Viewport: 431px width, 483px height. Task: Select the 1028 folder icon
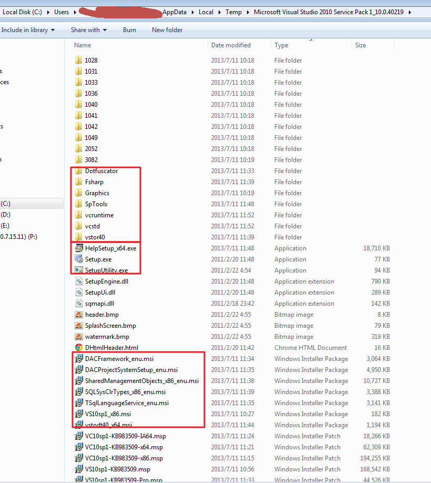pos(78,60)
